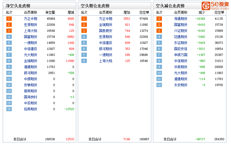Click the 增加 column header
The image size is (231, 146).
point(127,13)
